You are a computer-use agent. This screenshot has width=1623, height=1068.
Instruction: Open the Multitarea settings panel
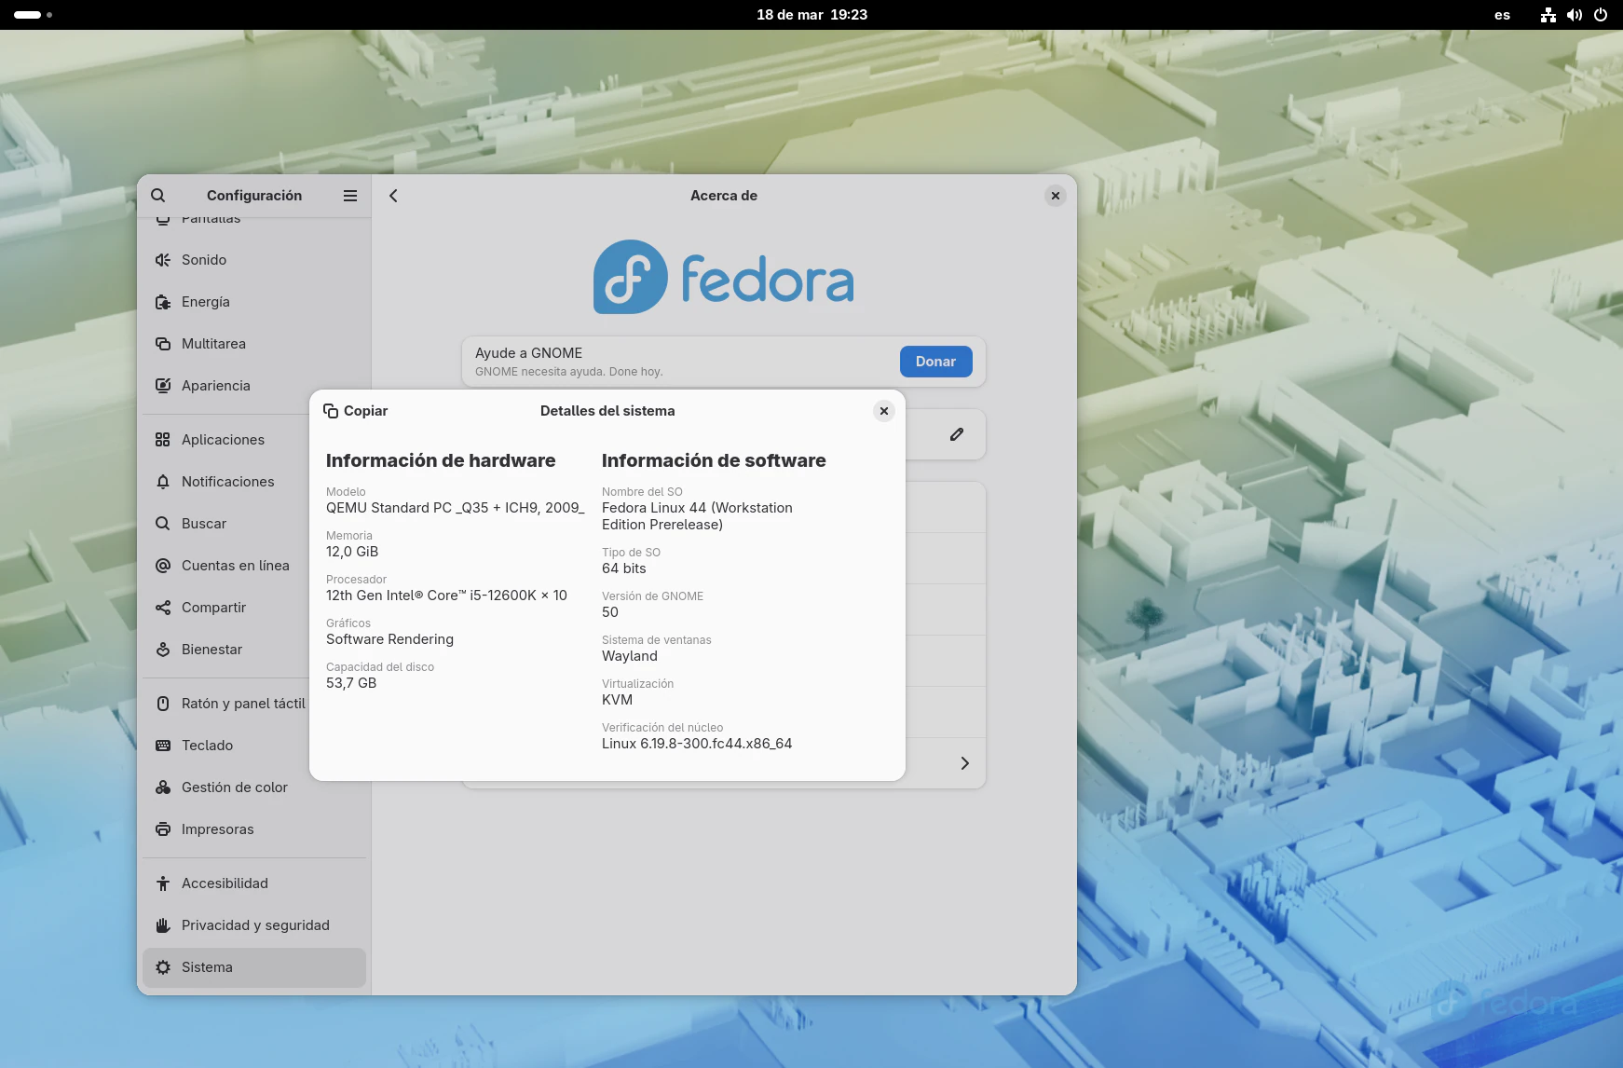click(213, 344)
